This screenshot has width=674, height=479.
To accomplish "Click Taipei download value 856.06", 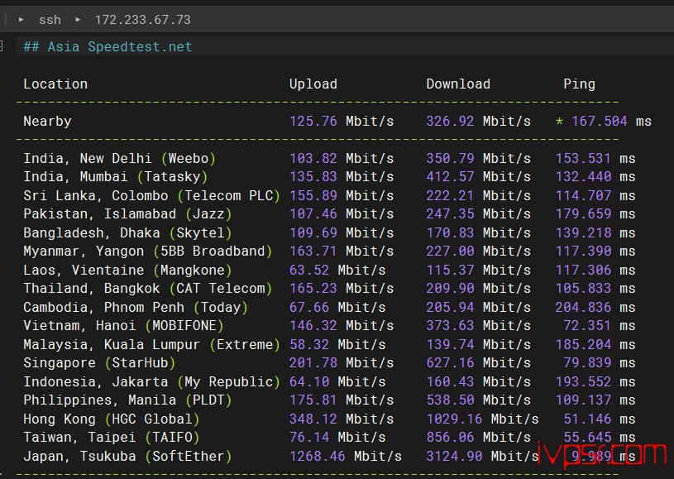I will (450, 438).
